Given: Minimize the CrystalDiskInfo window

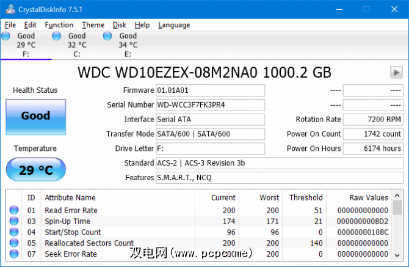Looking at the screenshot, I should (x=339, y=9).
